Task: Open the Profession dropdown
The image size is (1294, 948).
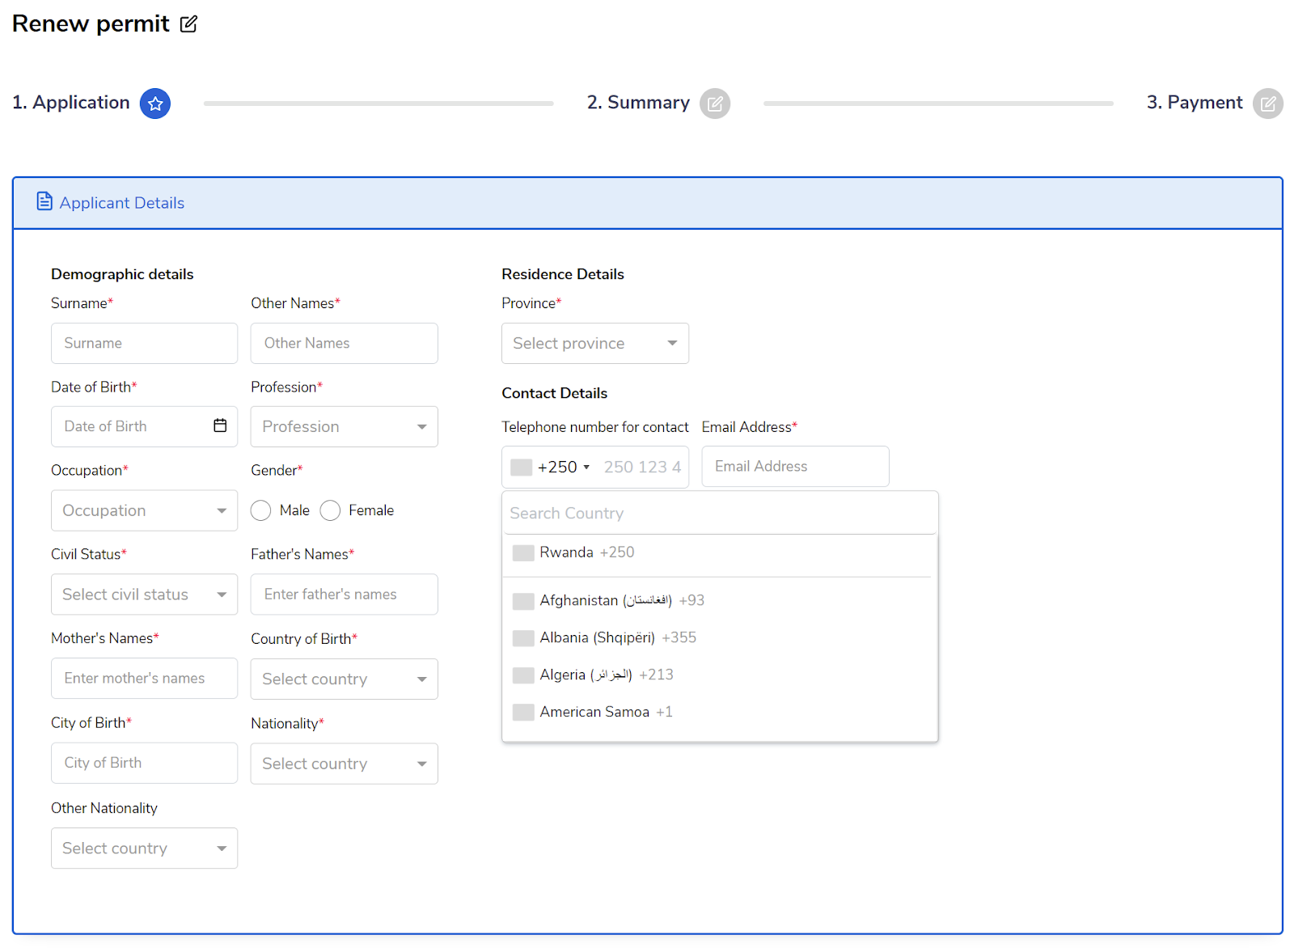Action: (345, 426)
